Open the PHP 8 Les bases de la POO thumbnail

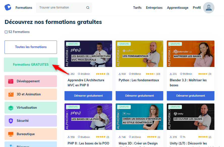point(88,117)
